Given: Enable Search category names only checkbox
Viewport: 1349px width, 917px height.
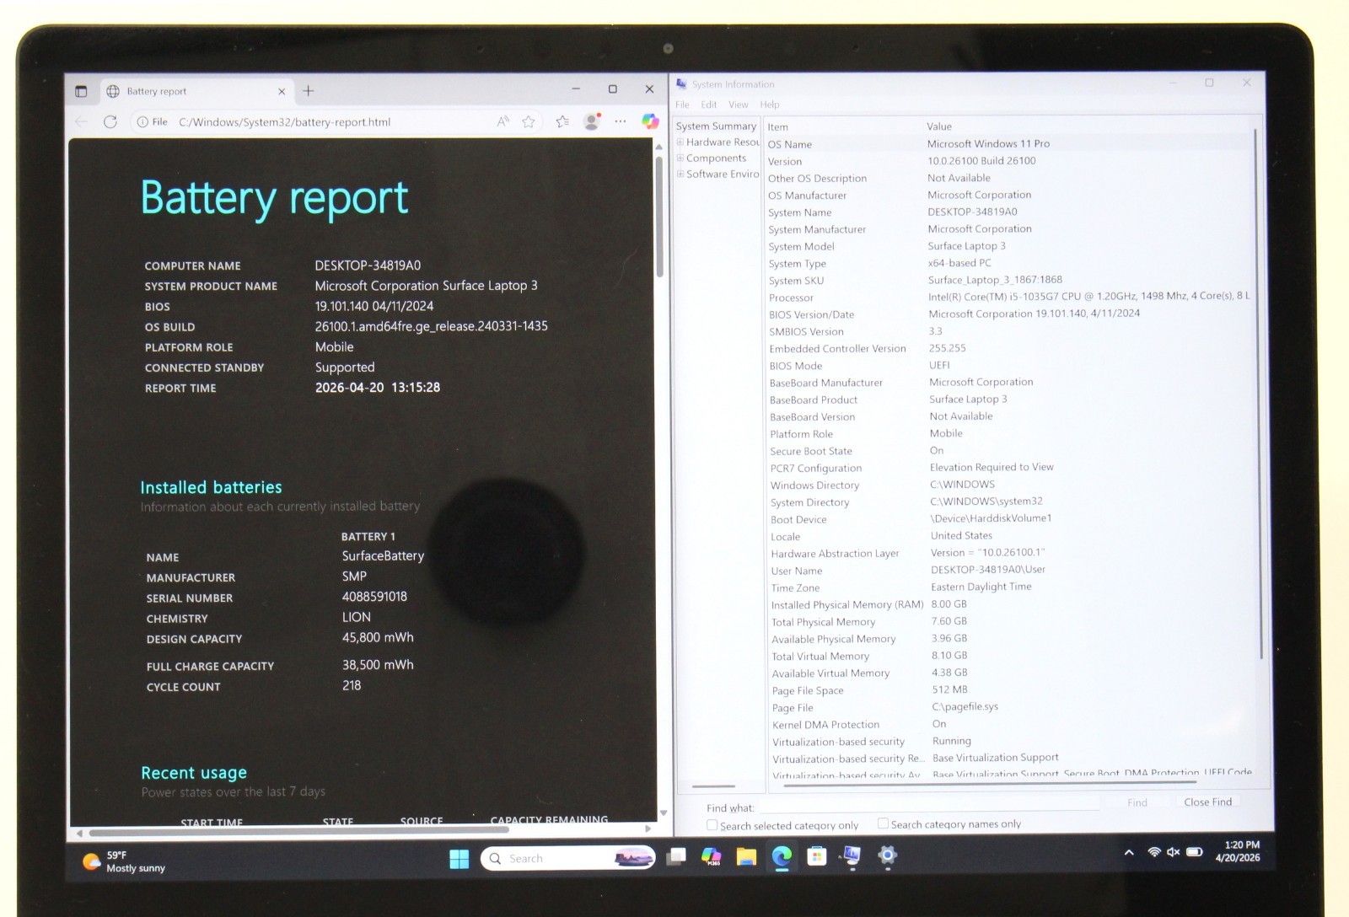Looking at the screenshot, I should coord(883,823).
